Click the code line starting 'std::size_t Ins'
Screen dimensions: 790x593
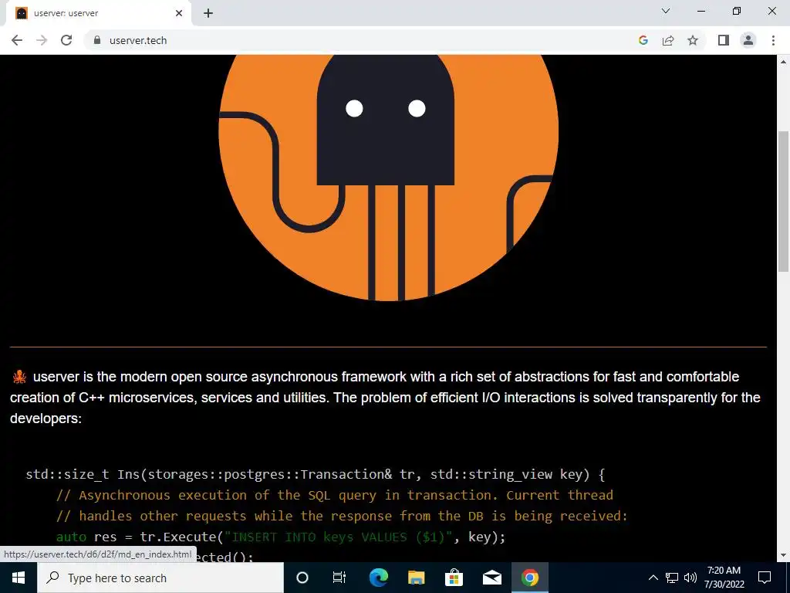click(316, 475)
